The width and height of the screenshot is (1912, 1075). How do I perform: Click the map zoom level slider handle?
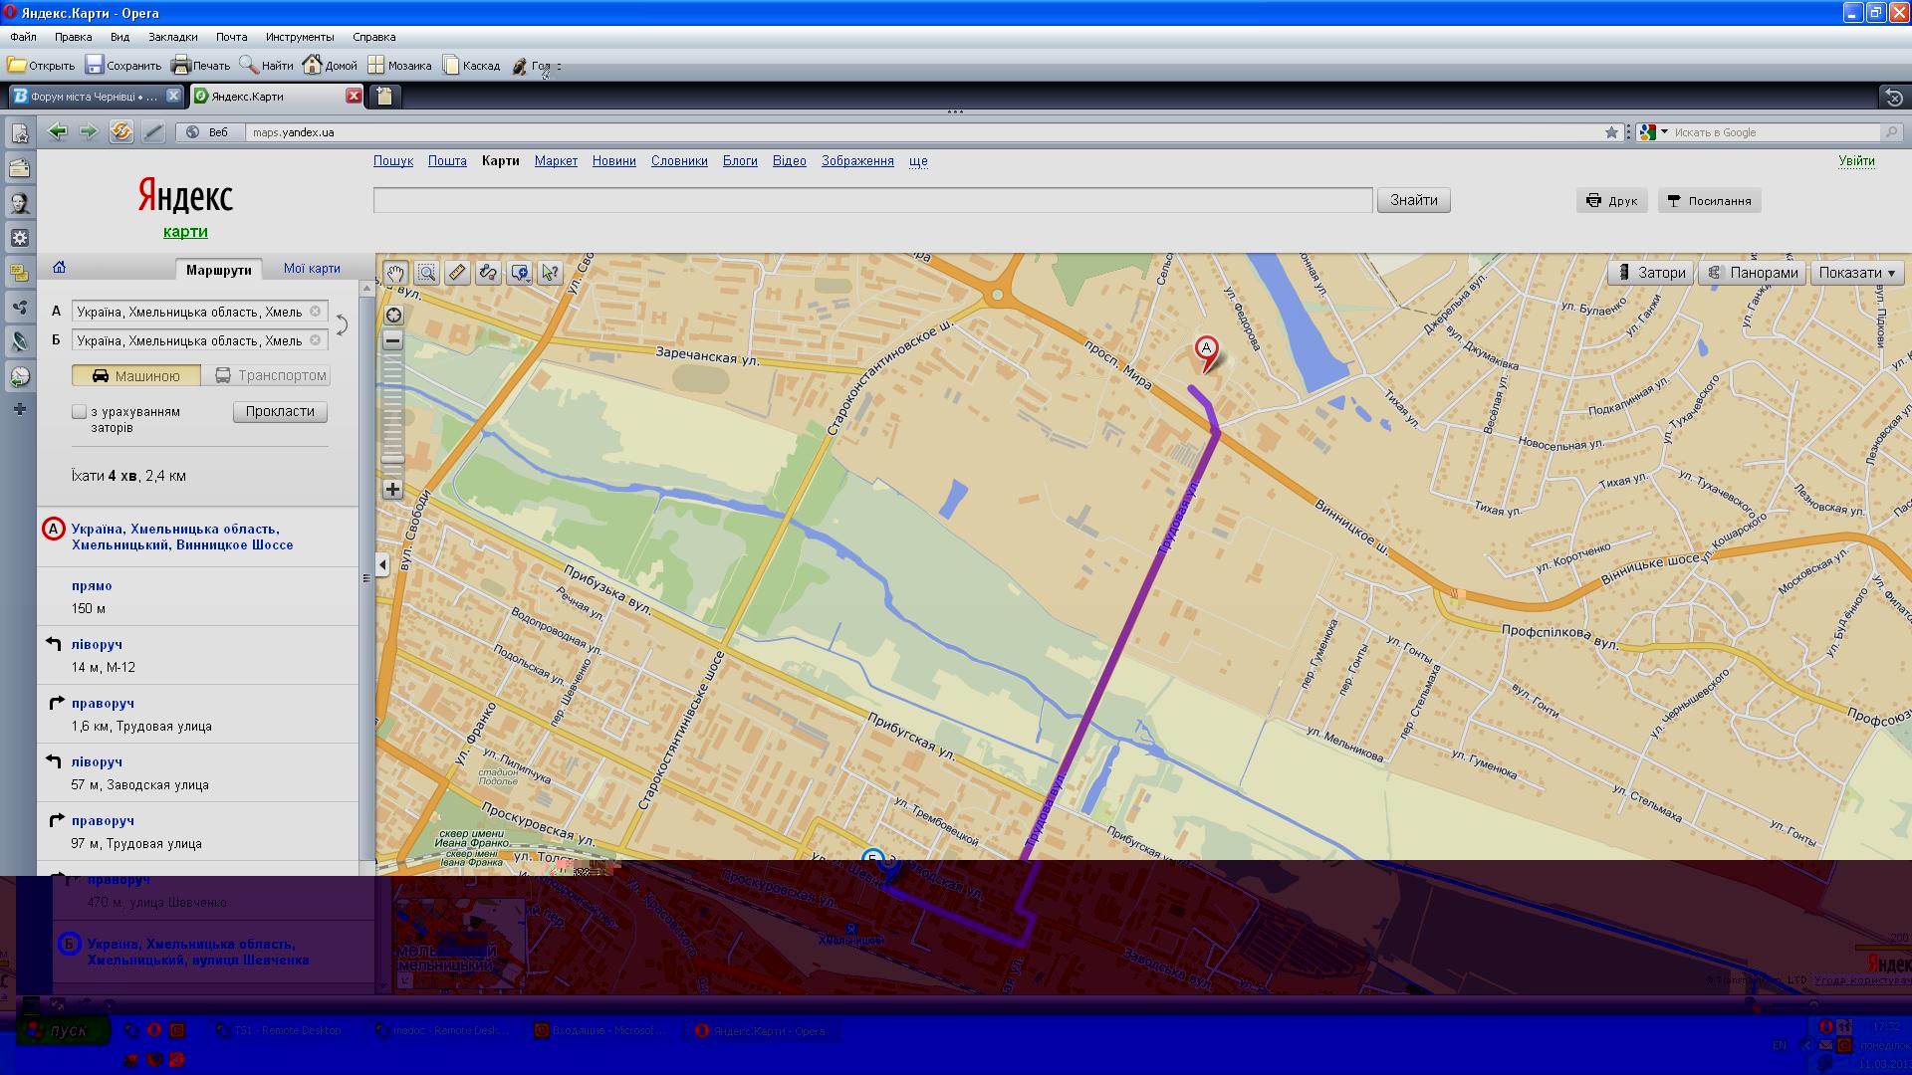click(x=392, y=460)
